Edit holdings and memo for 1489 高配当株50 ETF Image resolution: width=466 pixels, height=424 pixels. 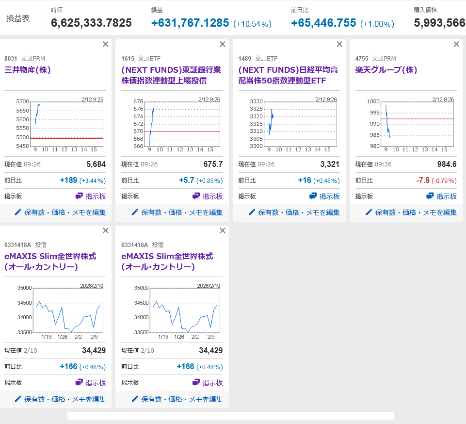[294, 212]
